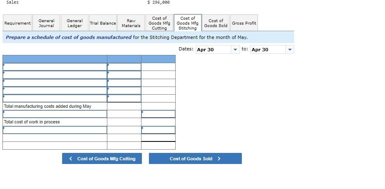Switch to General Journal tab
The image size is (385, 189).
click(x=46, y=23)
